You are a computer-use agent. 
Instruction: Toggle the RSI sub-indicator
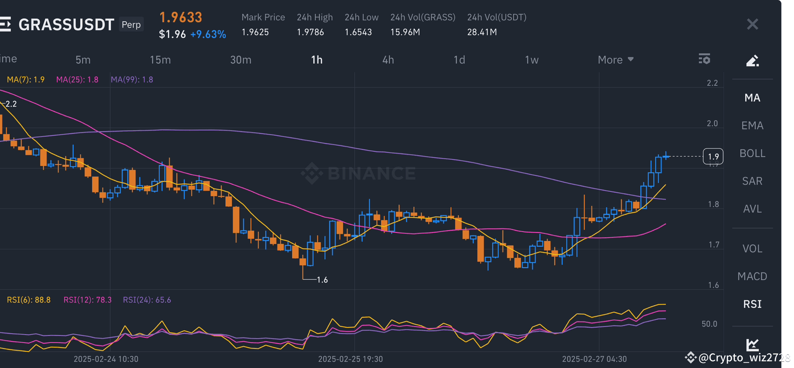[x=752, y=304]
